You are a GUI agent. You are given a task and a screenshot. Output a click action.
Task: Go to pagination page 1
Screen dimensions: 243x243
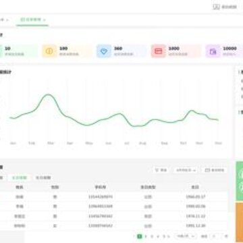coord(140,236)
